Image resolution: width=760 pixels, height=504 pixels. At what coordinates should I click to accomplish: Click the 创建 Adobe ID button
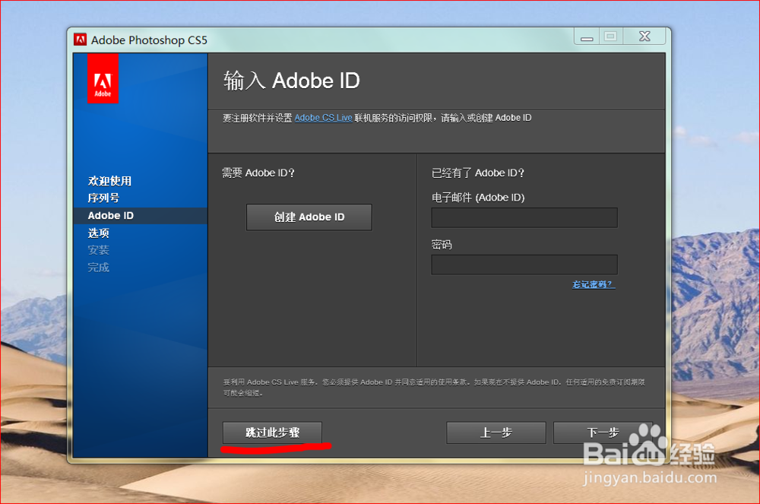tap(309, 217)
